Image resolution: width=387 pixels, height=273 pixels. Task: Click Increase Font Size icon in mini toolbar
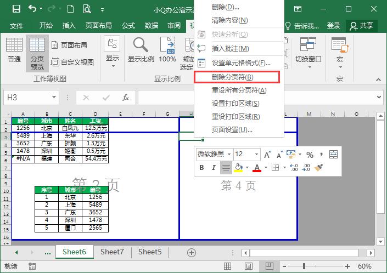267,155
